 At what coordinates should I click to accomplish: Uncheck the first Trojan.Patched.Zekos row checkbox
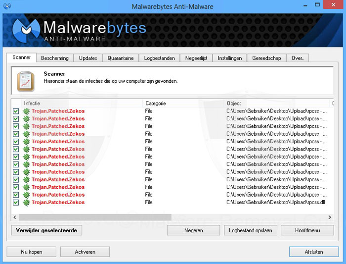[16, 111]
